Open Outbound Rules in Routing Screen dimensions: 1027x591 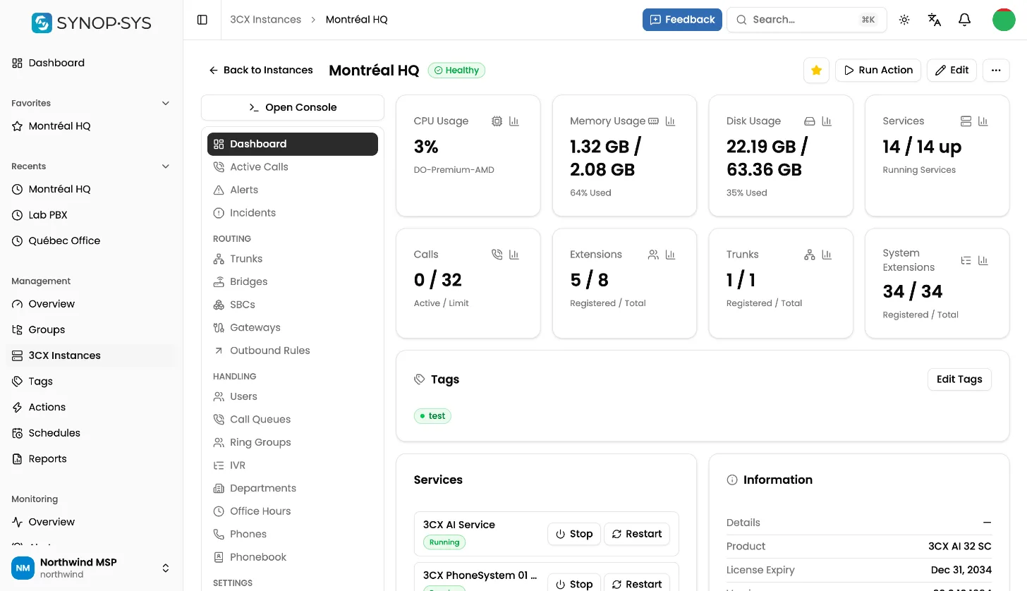pos(293,351)
